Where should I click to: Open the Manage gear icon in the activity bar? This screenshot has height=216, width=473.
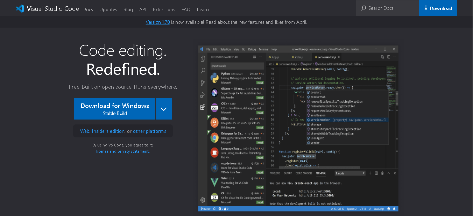[203, 200]
